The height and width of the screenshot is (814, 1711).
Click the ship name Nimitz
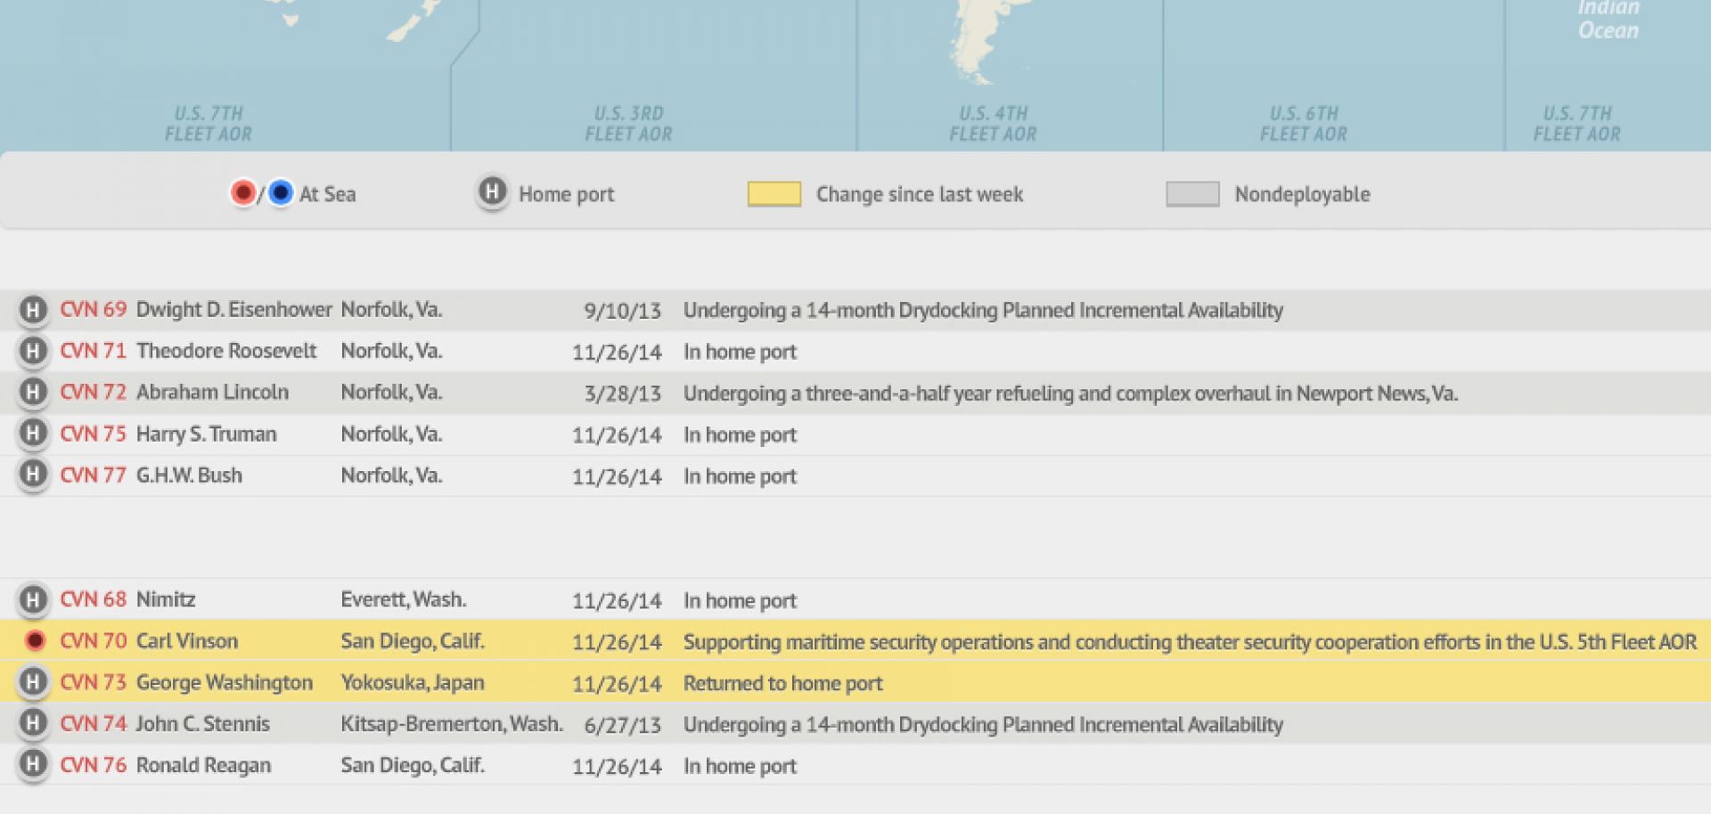[x=166, y=599]
